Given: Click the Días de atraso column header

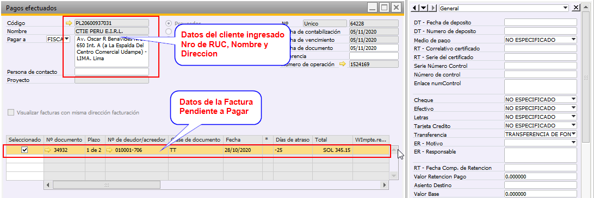Looking at the screenshot, I should point(293,139).
